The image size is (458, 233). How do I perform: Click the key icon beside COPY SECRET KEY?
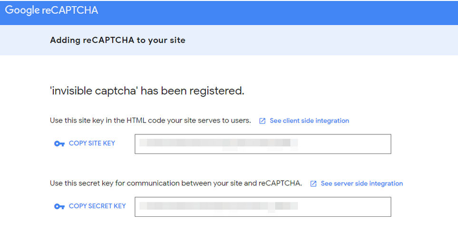[x=59, y=206]
